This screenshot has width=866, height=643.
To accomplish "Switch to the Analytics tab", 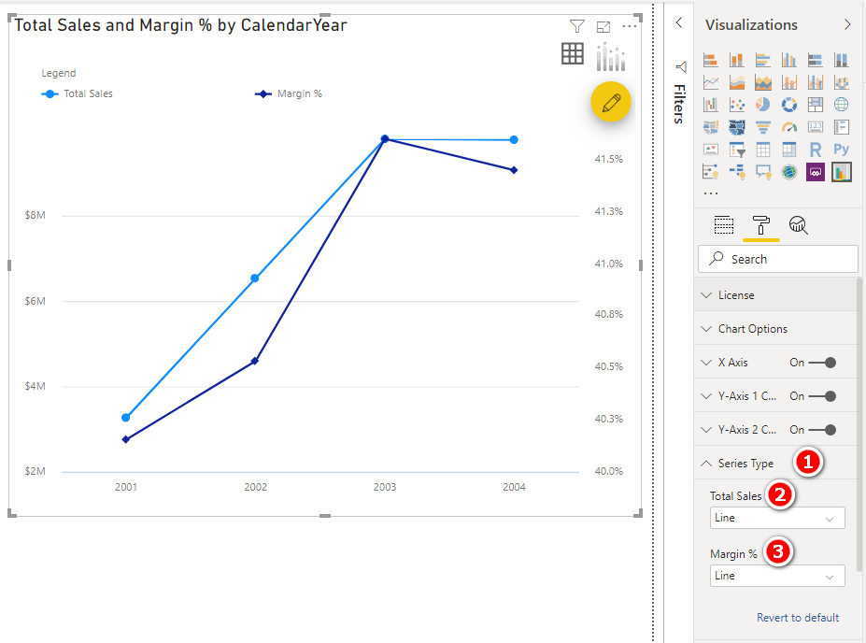I will (798, 225).
